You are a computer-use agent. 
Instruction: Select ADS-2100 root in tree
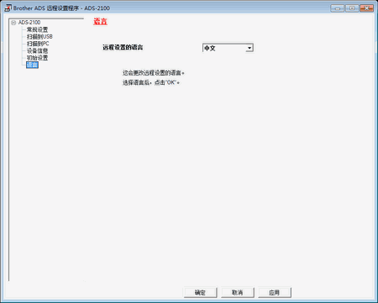(29, 23)
